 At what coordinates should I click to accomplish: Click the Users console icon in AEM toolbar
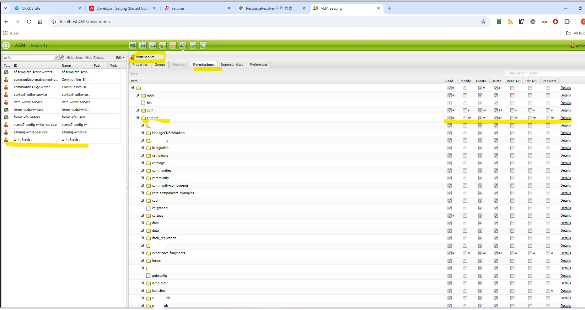(x=183, y=45)
